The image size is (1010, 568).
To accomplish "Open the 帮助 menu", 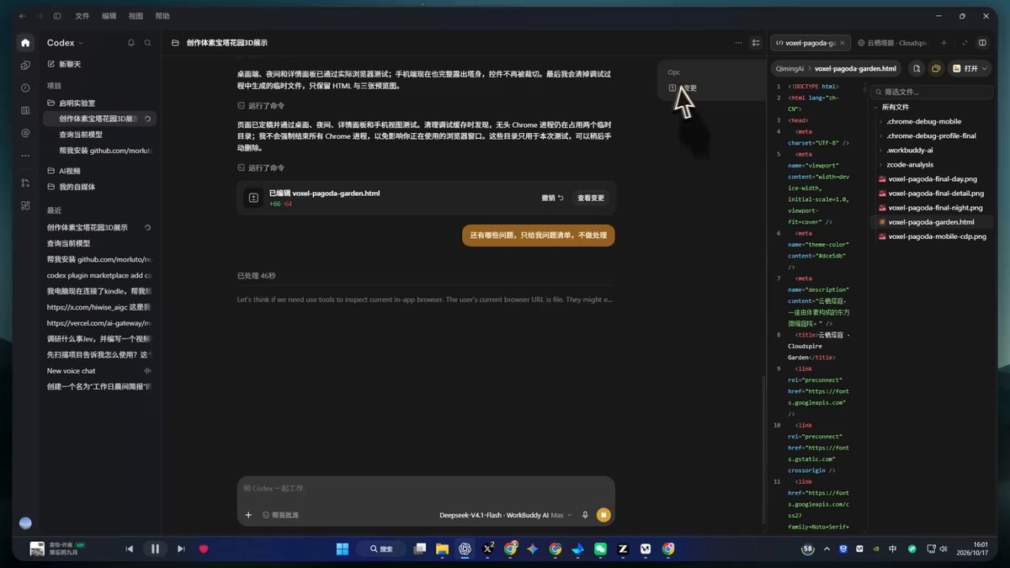I will click(x=162, y=16).
